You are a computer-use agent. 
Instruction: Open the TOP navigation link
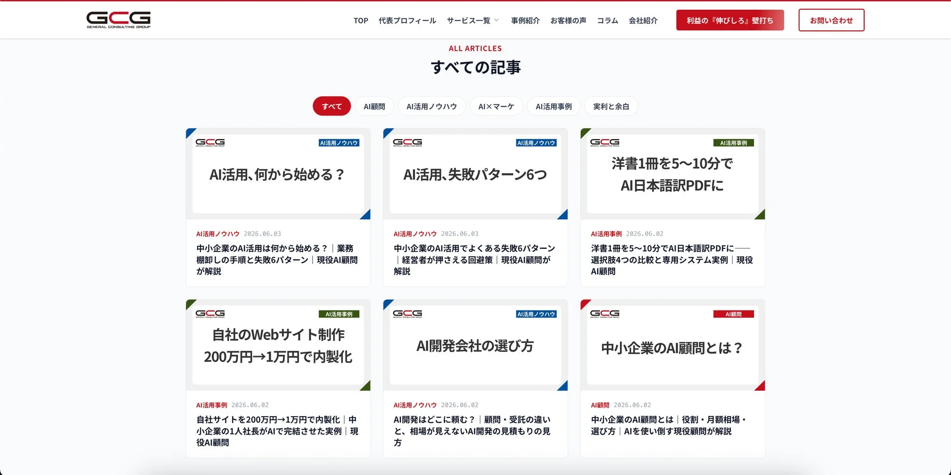[x=361, y=20]
